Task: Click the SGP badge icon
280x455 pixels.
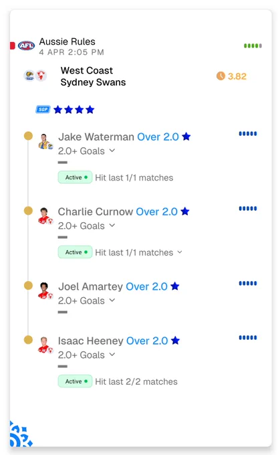Action: 43,109
